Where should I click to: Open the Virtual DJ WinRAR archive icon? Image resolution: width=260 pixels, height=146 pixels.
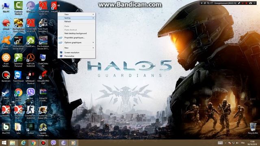pos(43,95)
